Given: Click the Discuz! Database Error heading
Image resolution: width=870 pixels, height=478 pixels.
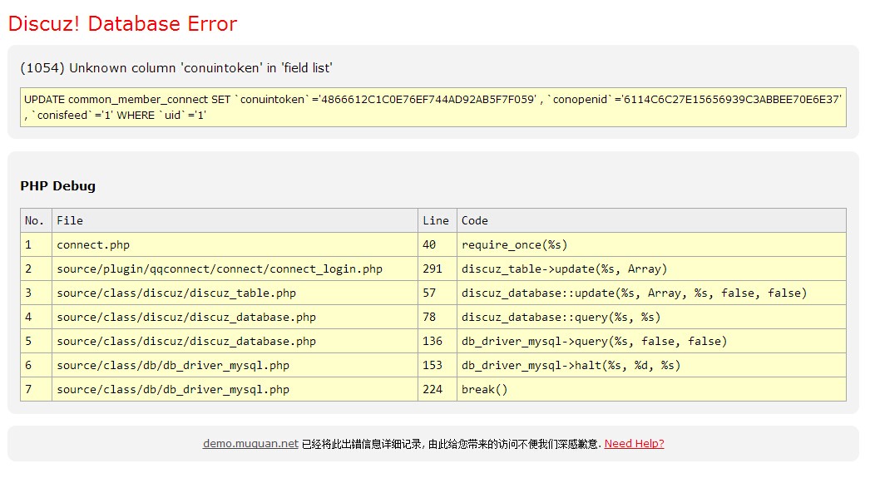Looking at the screenshot, I should (x=122, y=24).
